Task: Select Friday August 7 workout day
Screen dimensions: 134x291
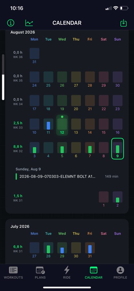Action: (x=90, y=150)
